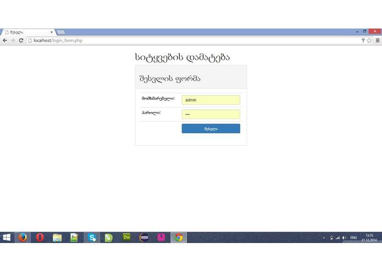Open the Windows Start button
This screenshot has height=271, width=382.
(7, 238)
